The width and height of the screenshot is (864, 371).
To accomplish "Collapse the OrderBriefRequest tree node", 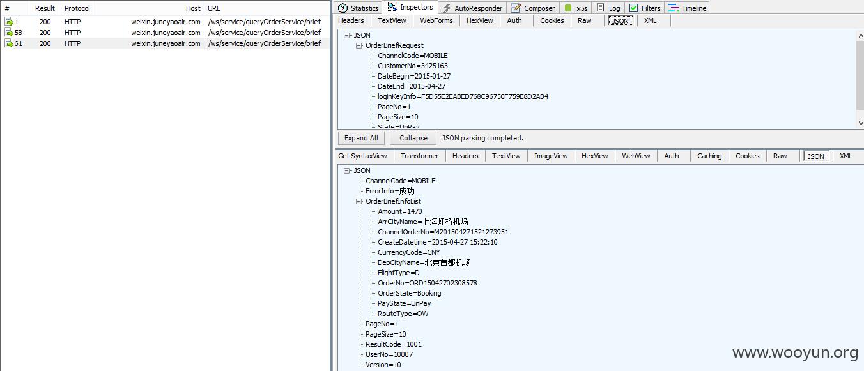I will click(x=359, y=45).
